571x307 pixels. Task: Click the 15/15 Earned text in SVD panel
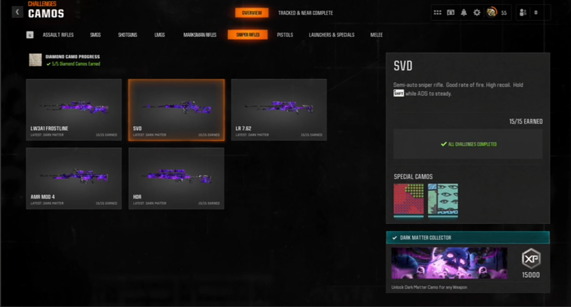(x=526, y=121)
